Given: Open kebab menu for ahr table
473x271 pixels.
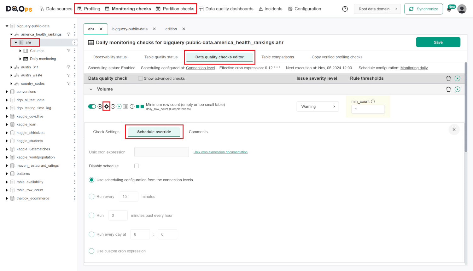Looking at the screenshot, I should tap(75, 43).
